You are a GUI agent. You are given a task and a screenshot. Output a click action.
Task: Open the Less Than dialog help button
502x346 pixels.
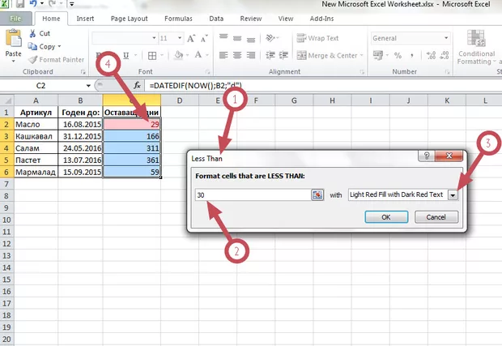click(x=427, y=156)
